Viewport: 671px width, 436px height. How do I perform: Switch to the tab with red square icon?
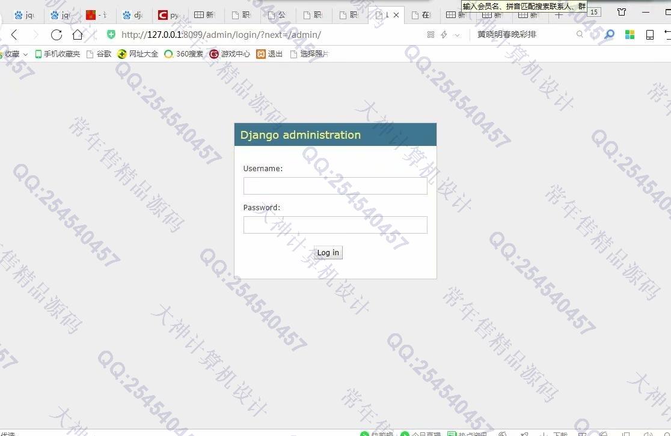coord(97,15)
